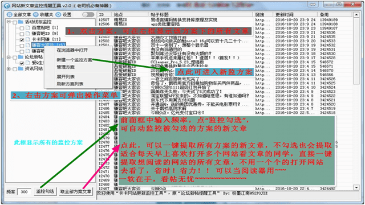Collapse the 论坛新帖 tree node
365x205 pixels.
point(9,57)
